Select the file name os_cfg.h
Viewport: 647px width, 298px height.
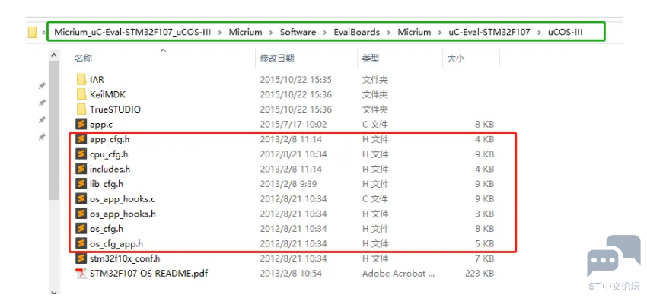[x=107, y=228]
